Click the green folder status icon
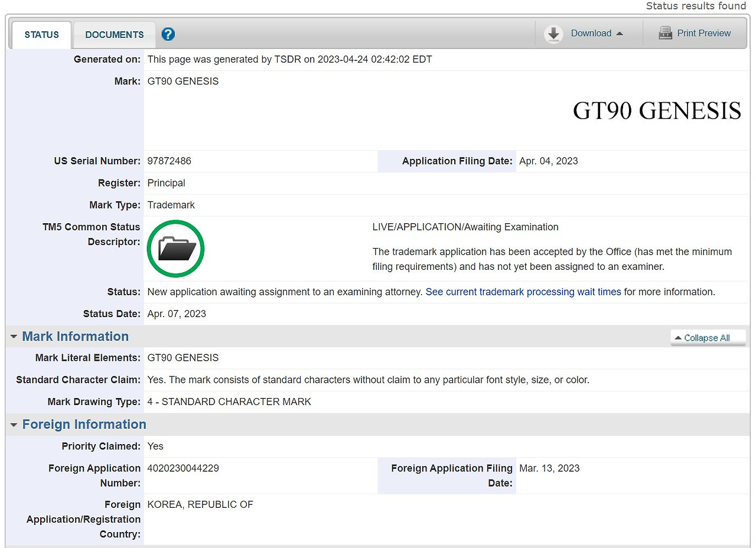 click(175, 249)
